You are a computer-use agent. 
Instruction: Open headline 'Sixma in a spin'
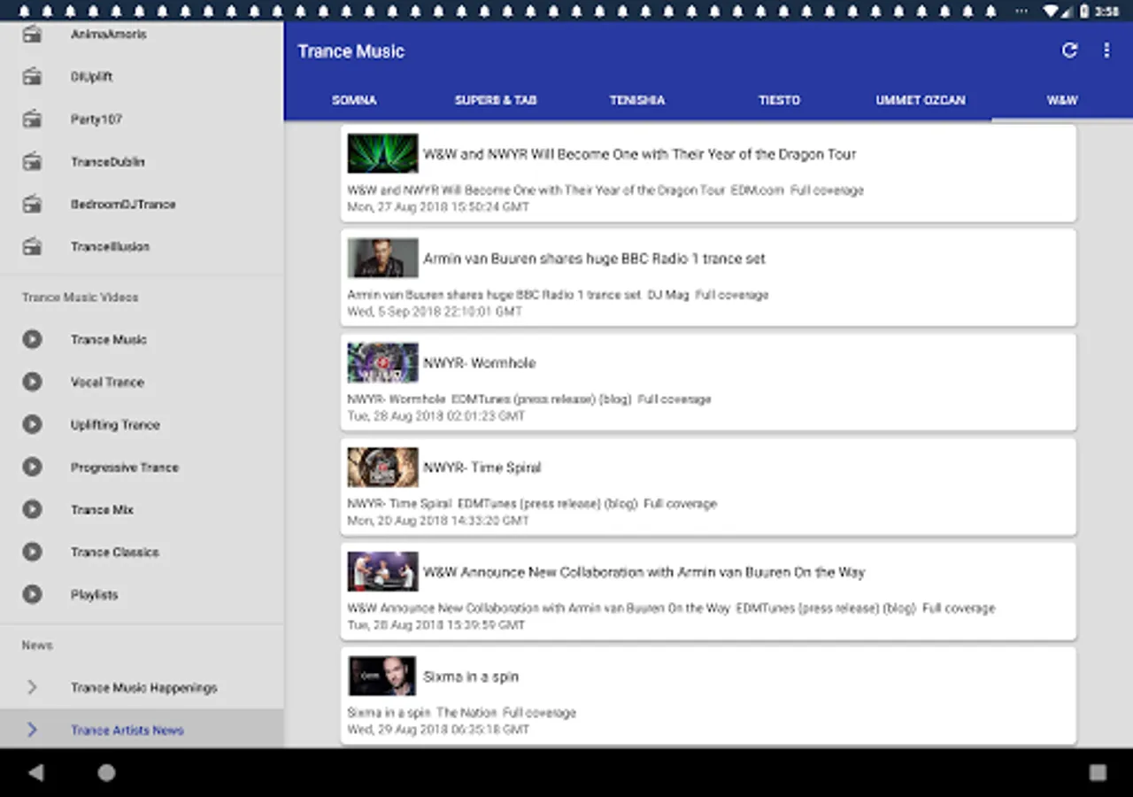[x=471, y=676]
